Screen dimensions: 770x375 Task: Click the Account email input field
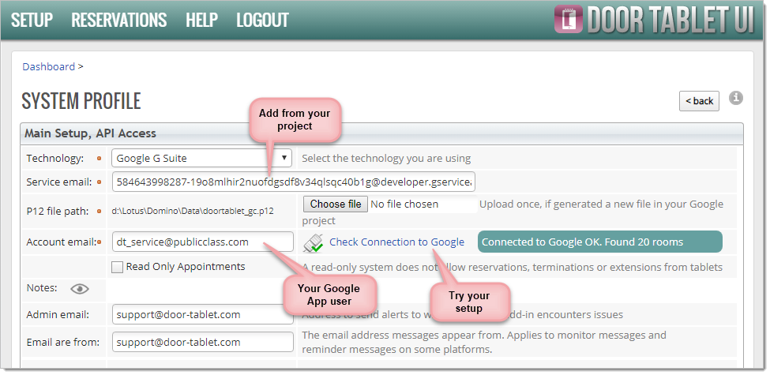[202, 242]
